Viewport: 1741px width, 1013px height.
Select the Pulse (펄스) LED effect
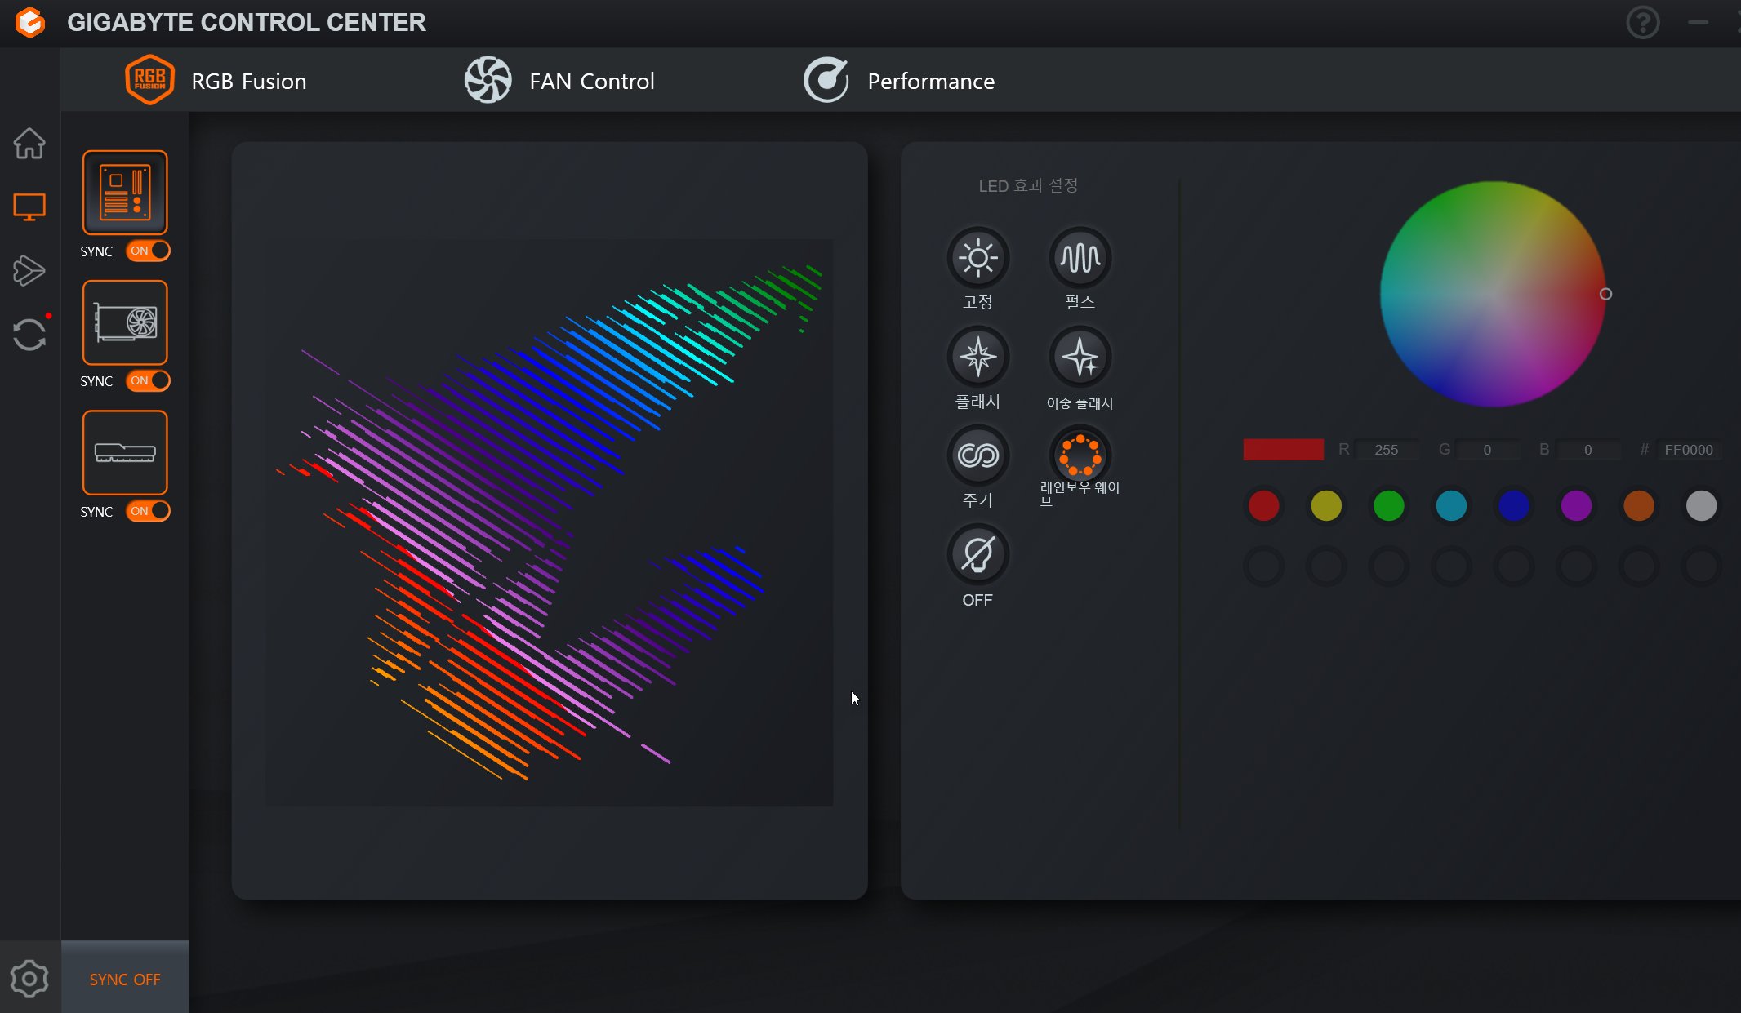(x=1080, y=258)
